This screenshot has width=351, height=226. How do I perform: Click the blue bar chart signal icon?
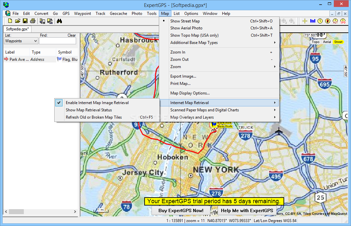click(313, 21)
